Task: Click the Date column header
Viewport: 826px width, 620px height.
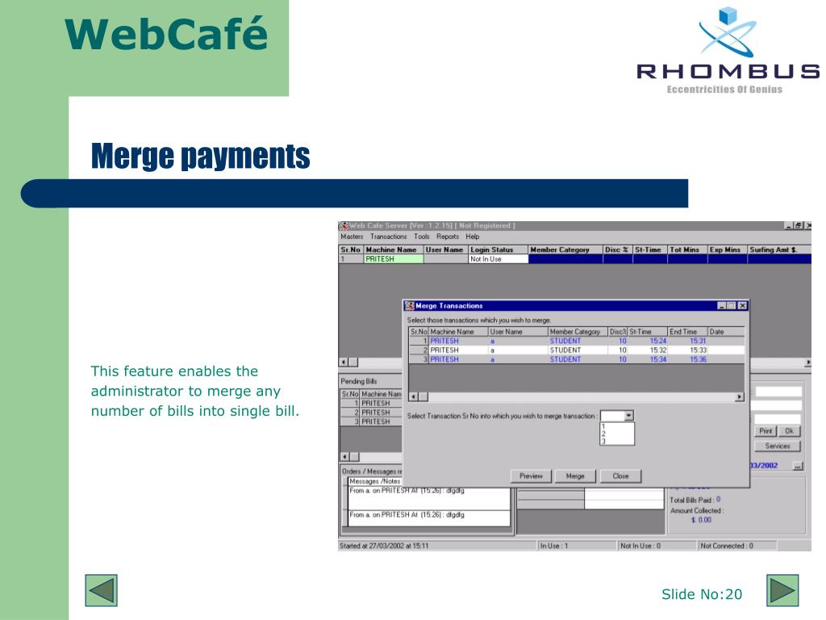Action: point(726,332)
